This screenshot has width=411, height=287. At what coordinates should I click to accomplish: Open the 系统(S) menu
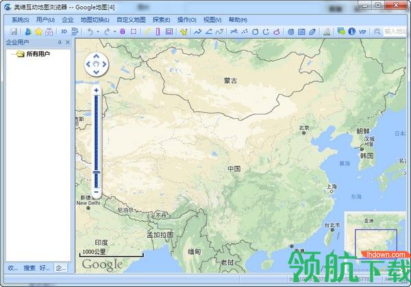[x=21, y=20]
